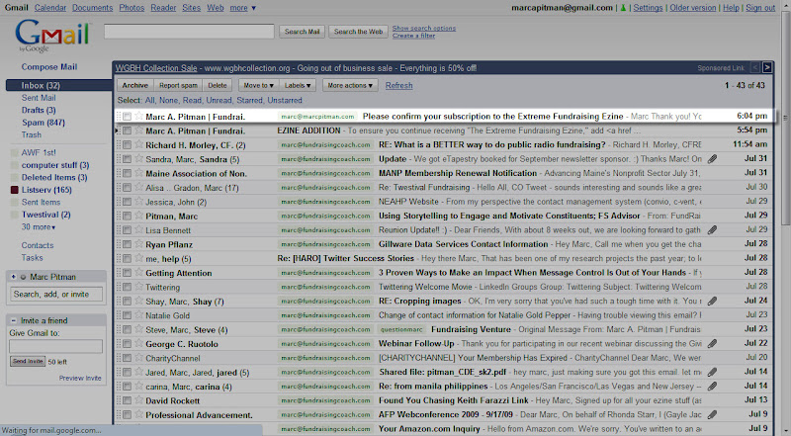791x436 pixels.
Task: Select checkbox for Jessica, John email
Action: [x=127, y=202]
